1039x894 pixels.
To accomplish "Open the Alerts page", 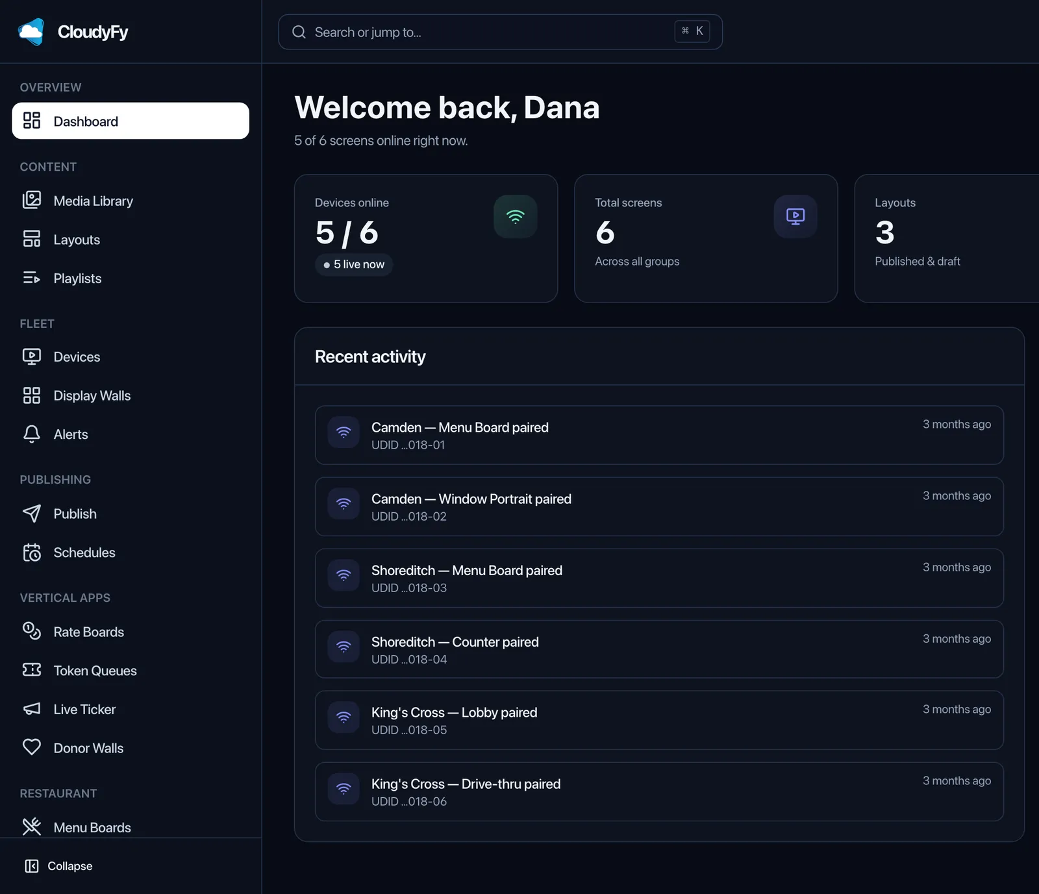I will click(131, 434).
